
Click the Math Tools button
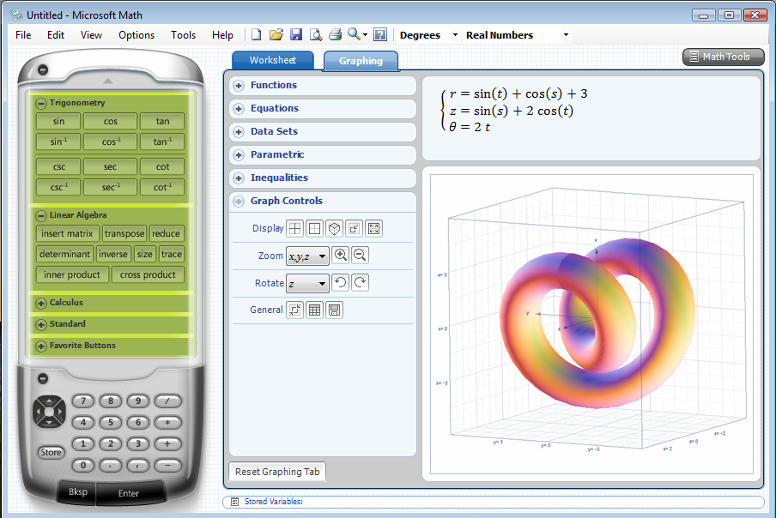coord(724,57)
